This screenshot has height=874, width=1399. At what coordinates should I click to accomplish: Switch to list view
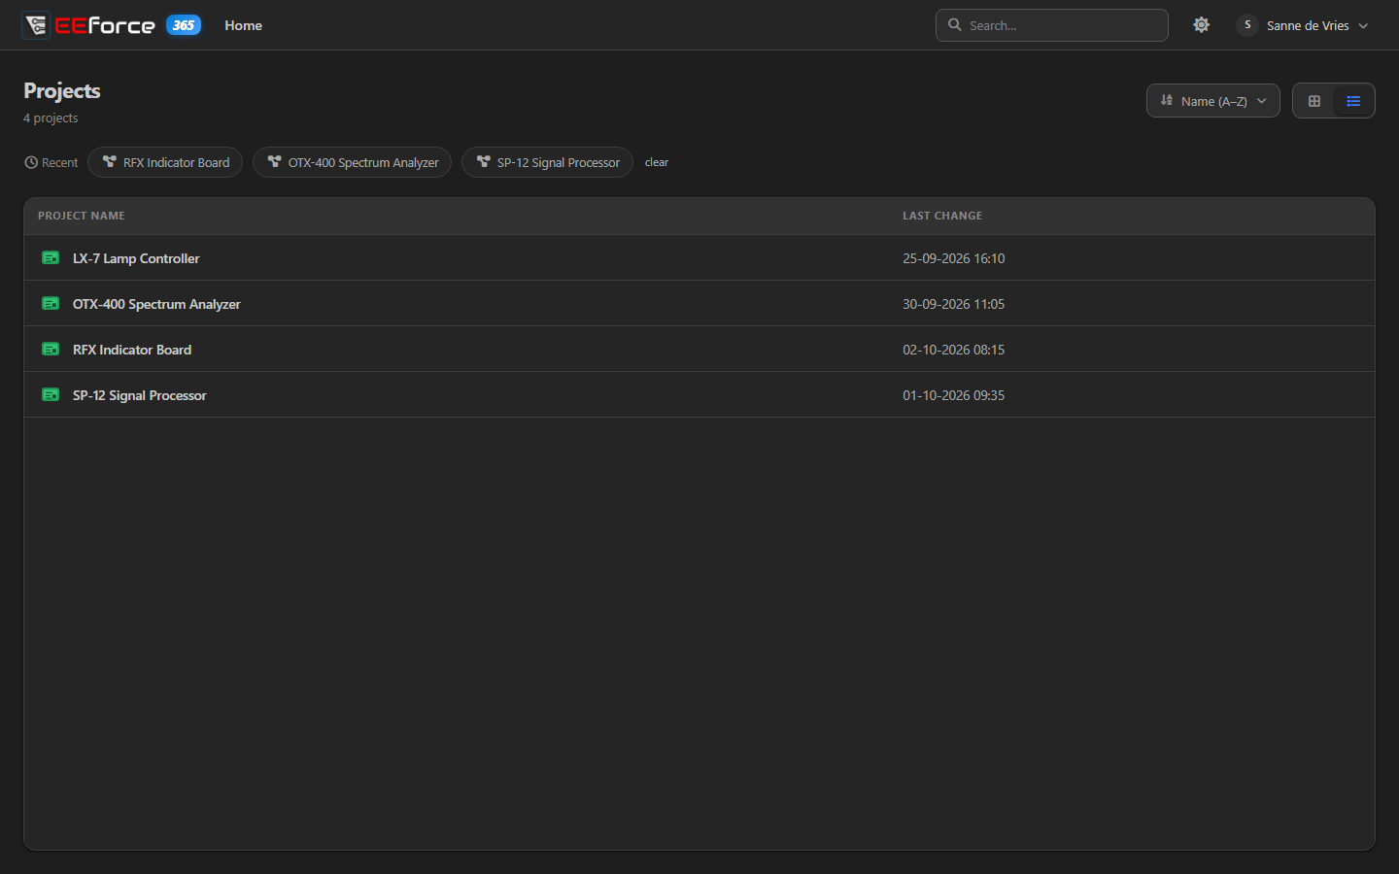pos(1353,101)
